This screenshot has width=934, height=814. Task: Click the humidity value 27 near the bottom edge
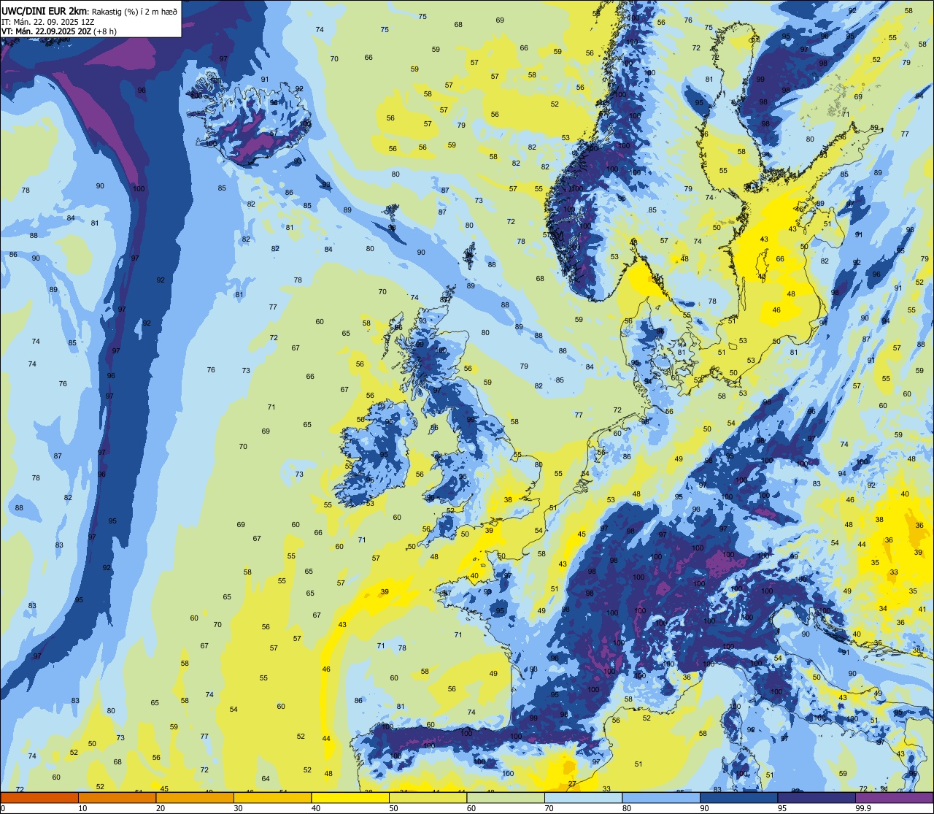(x=573, y=784)
